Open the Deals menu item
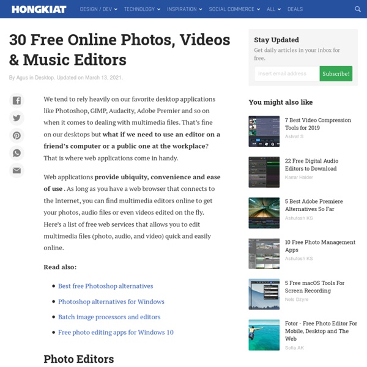This screenshot has width=367, height=367. [x=295, y=9]
